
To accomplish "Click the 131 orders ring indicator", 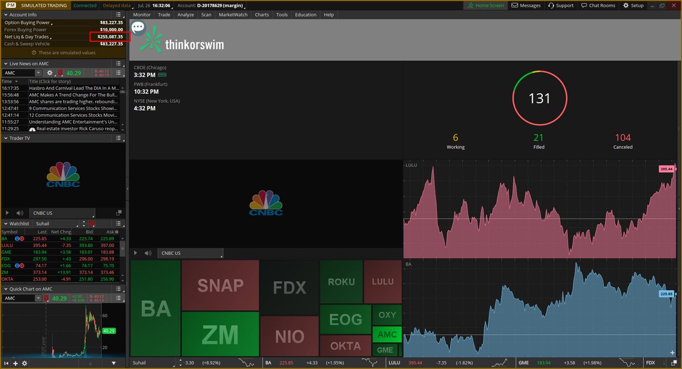I will 539,98.
